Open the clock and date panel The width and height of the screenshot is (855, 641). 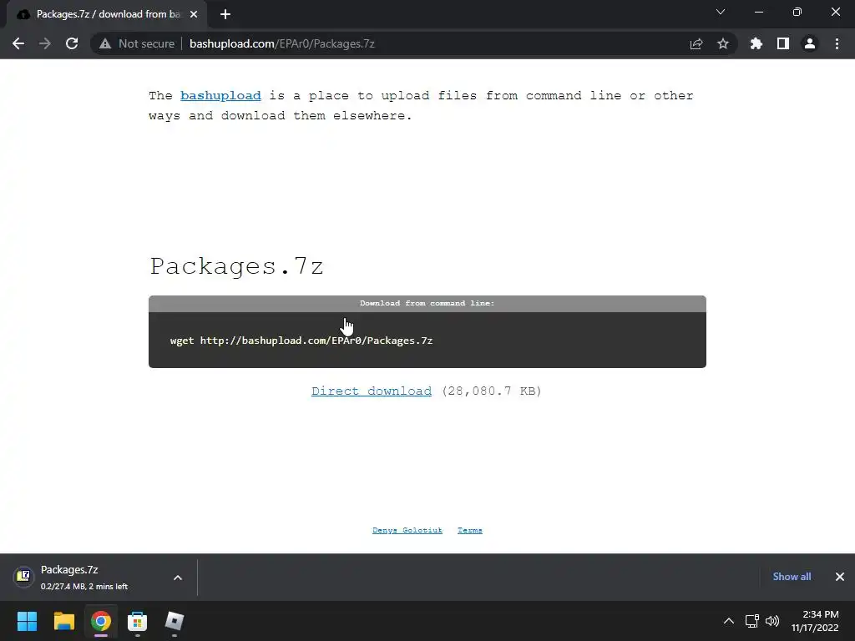pos(815,621)
